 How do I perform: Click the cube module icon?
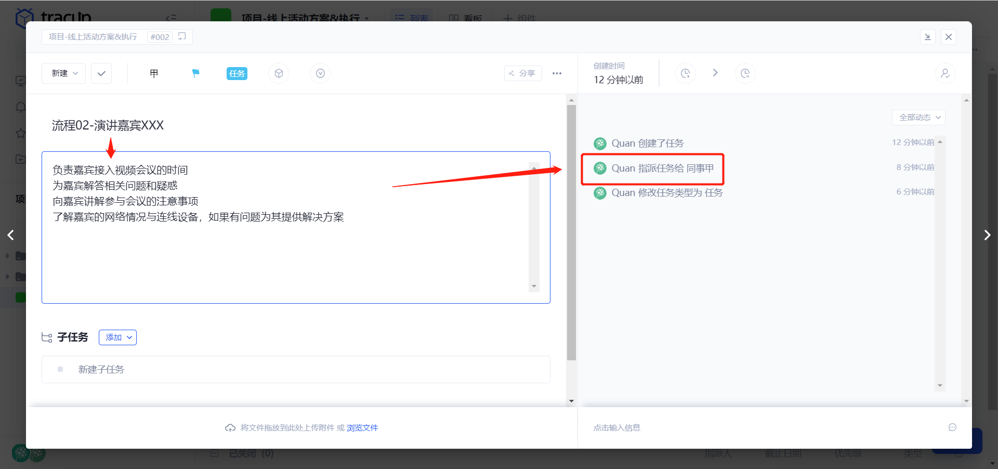[279, 73]
